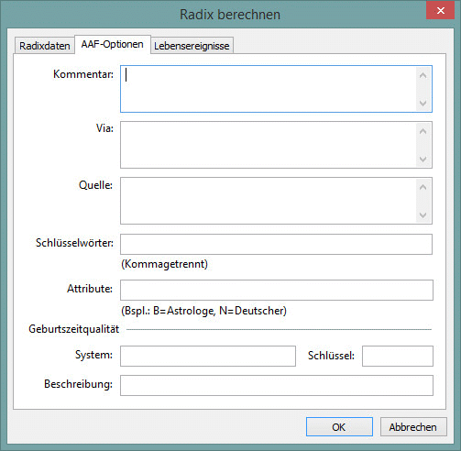Open the Lebensereignisse tab
Viewport: 461px width, 451px height.
tap(192, 46)
